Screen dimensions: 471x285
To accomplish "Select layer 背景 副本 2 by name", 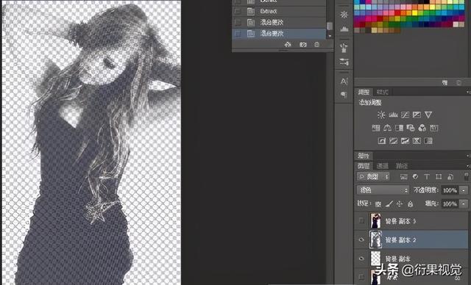I will pos(400,239).
